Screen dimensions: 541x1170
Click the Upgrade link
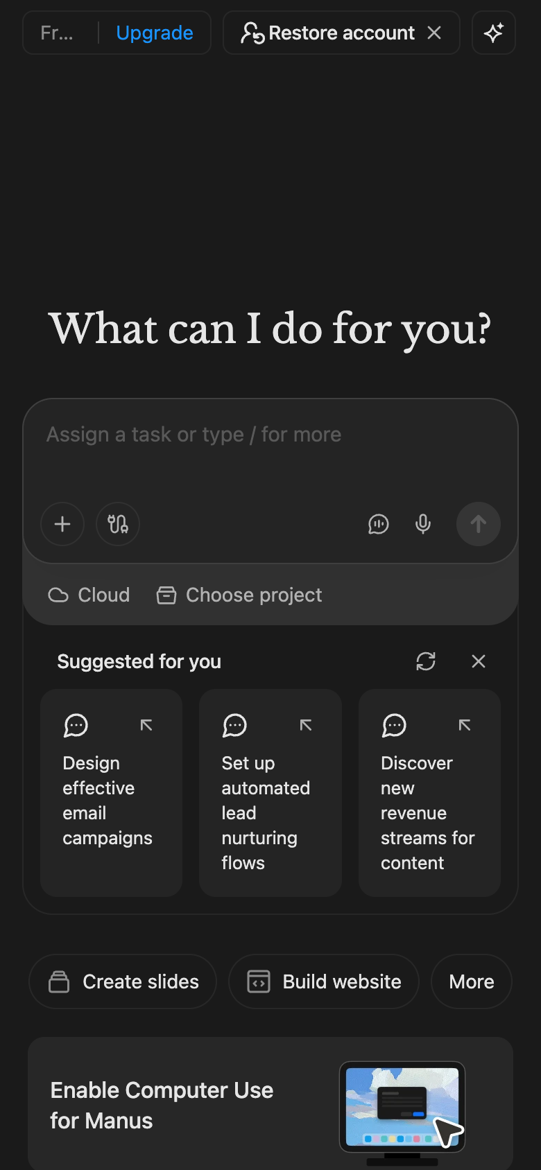pos(155,33)
